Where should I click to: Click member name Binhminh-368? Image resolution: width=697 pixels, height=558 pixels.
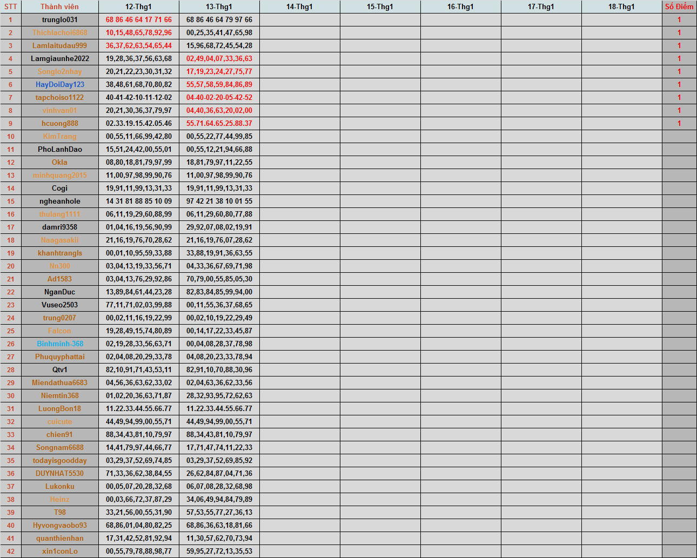pos(59,344)
